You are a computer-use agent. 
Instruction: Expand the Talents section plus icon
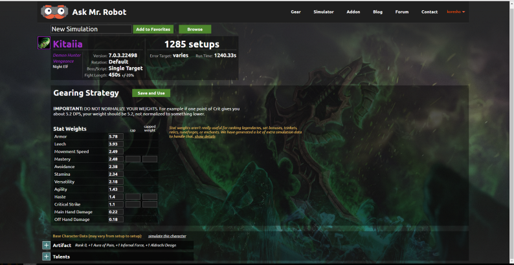tap(46, 257)
